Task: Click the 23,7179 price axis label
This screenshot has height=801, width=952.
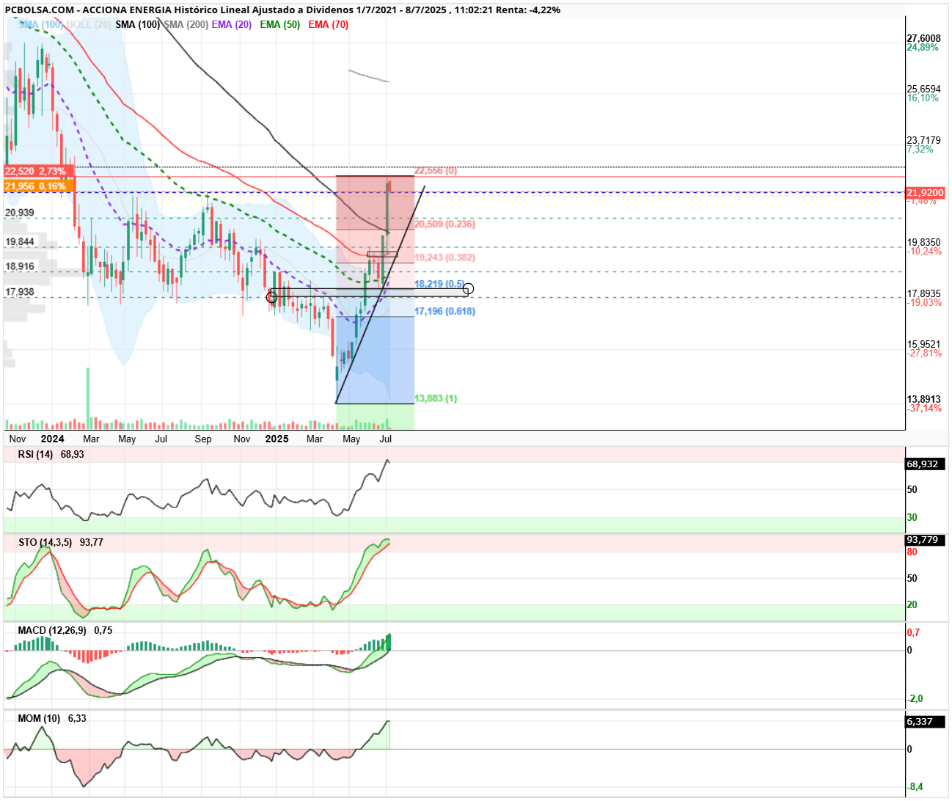Action: [923, 140]
